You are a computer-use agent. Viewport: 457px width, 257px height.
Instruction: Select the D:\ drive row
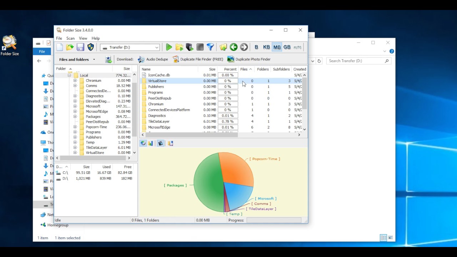pyautogui.click(x=94, y=178)
